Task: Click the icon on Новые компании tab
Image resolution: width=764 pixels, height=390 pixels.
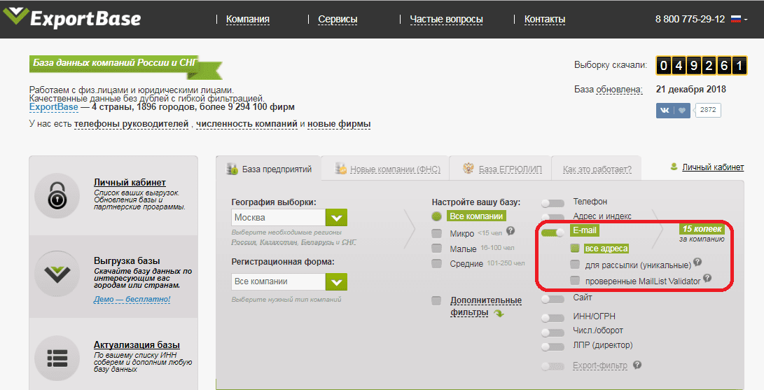Action: click(341, 169)
